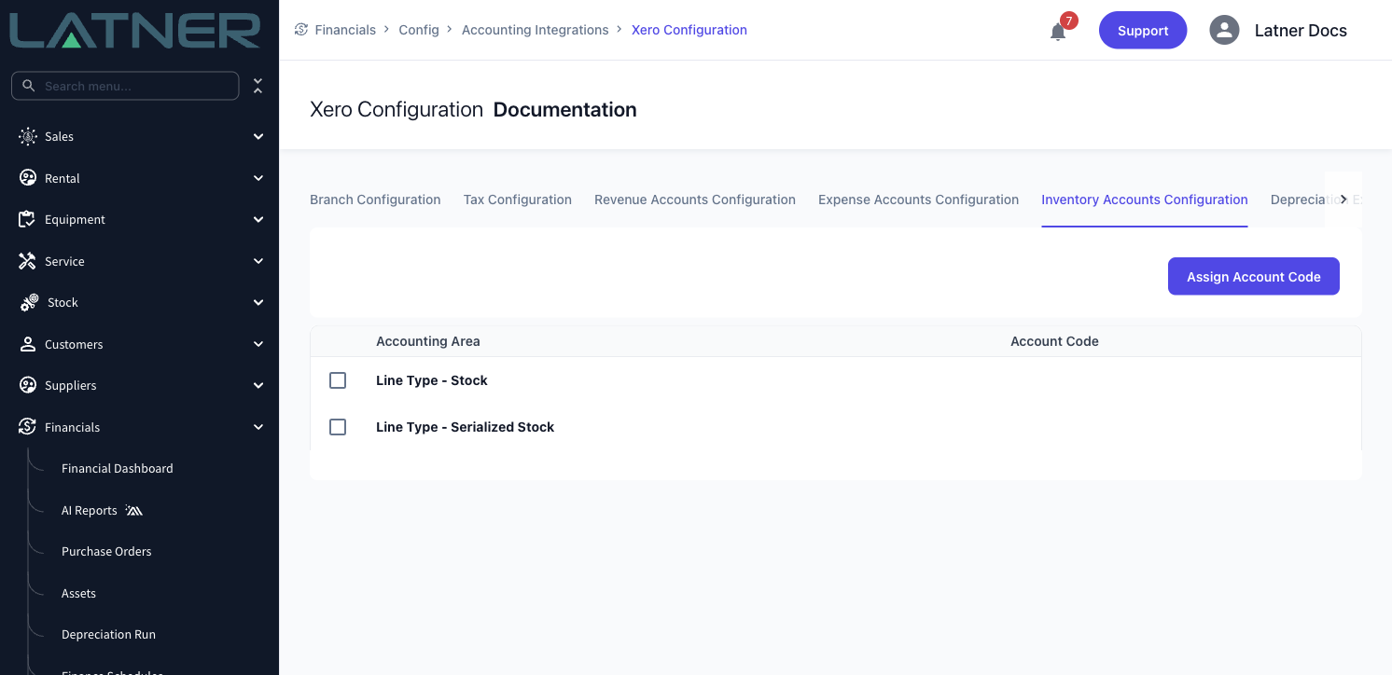Click the Documentation link in page title
1392x675 pixels.
point(565,110)
